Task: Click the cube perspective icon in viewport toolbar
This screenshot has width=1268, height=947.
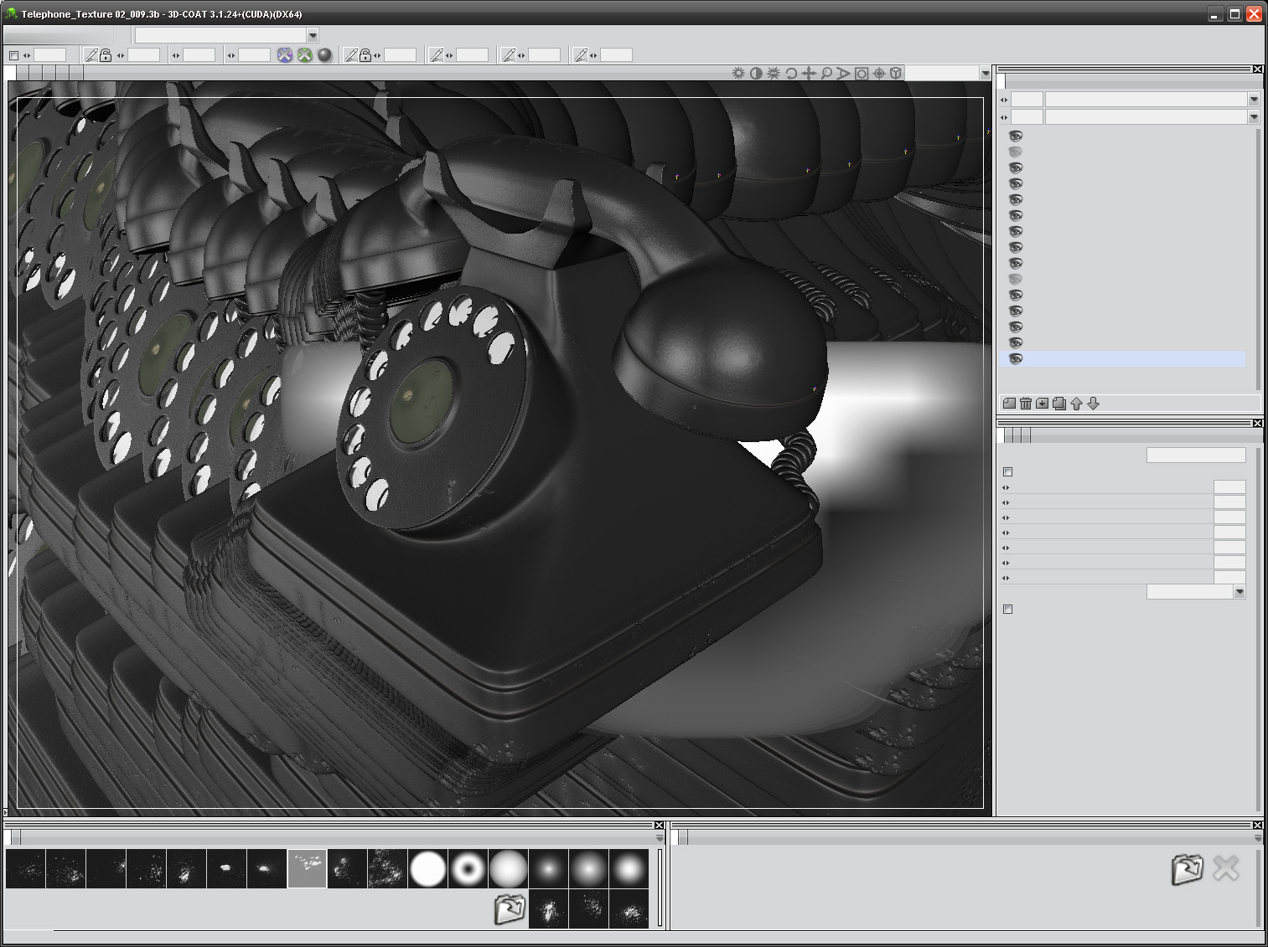Action: click(x=896, y=74)
